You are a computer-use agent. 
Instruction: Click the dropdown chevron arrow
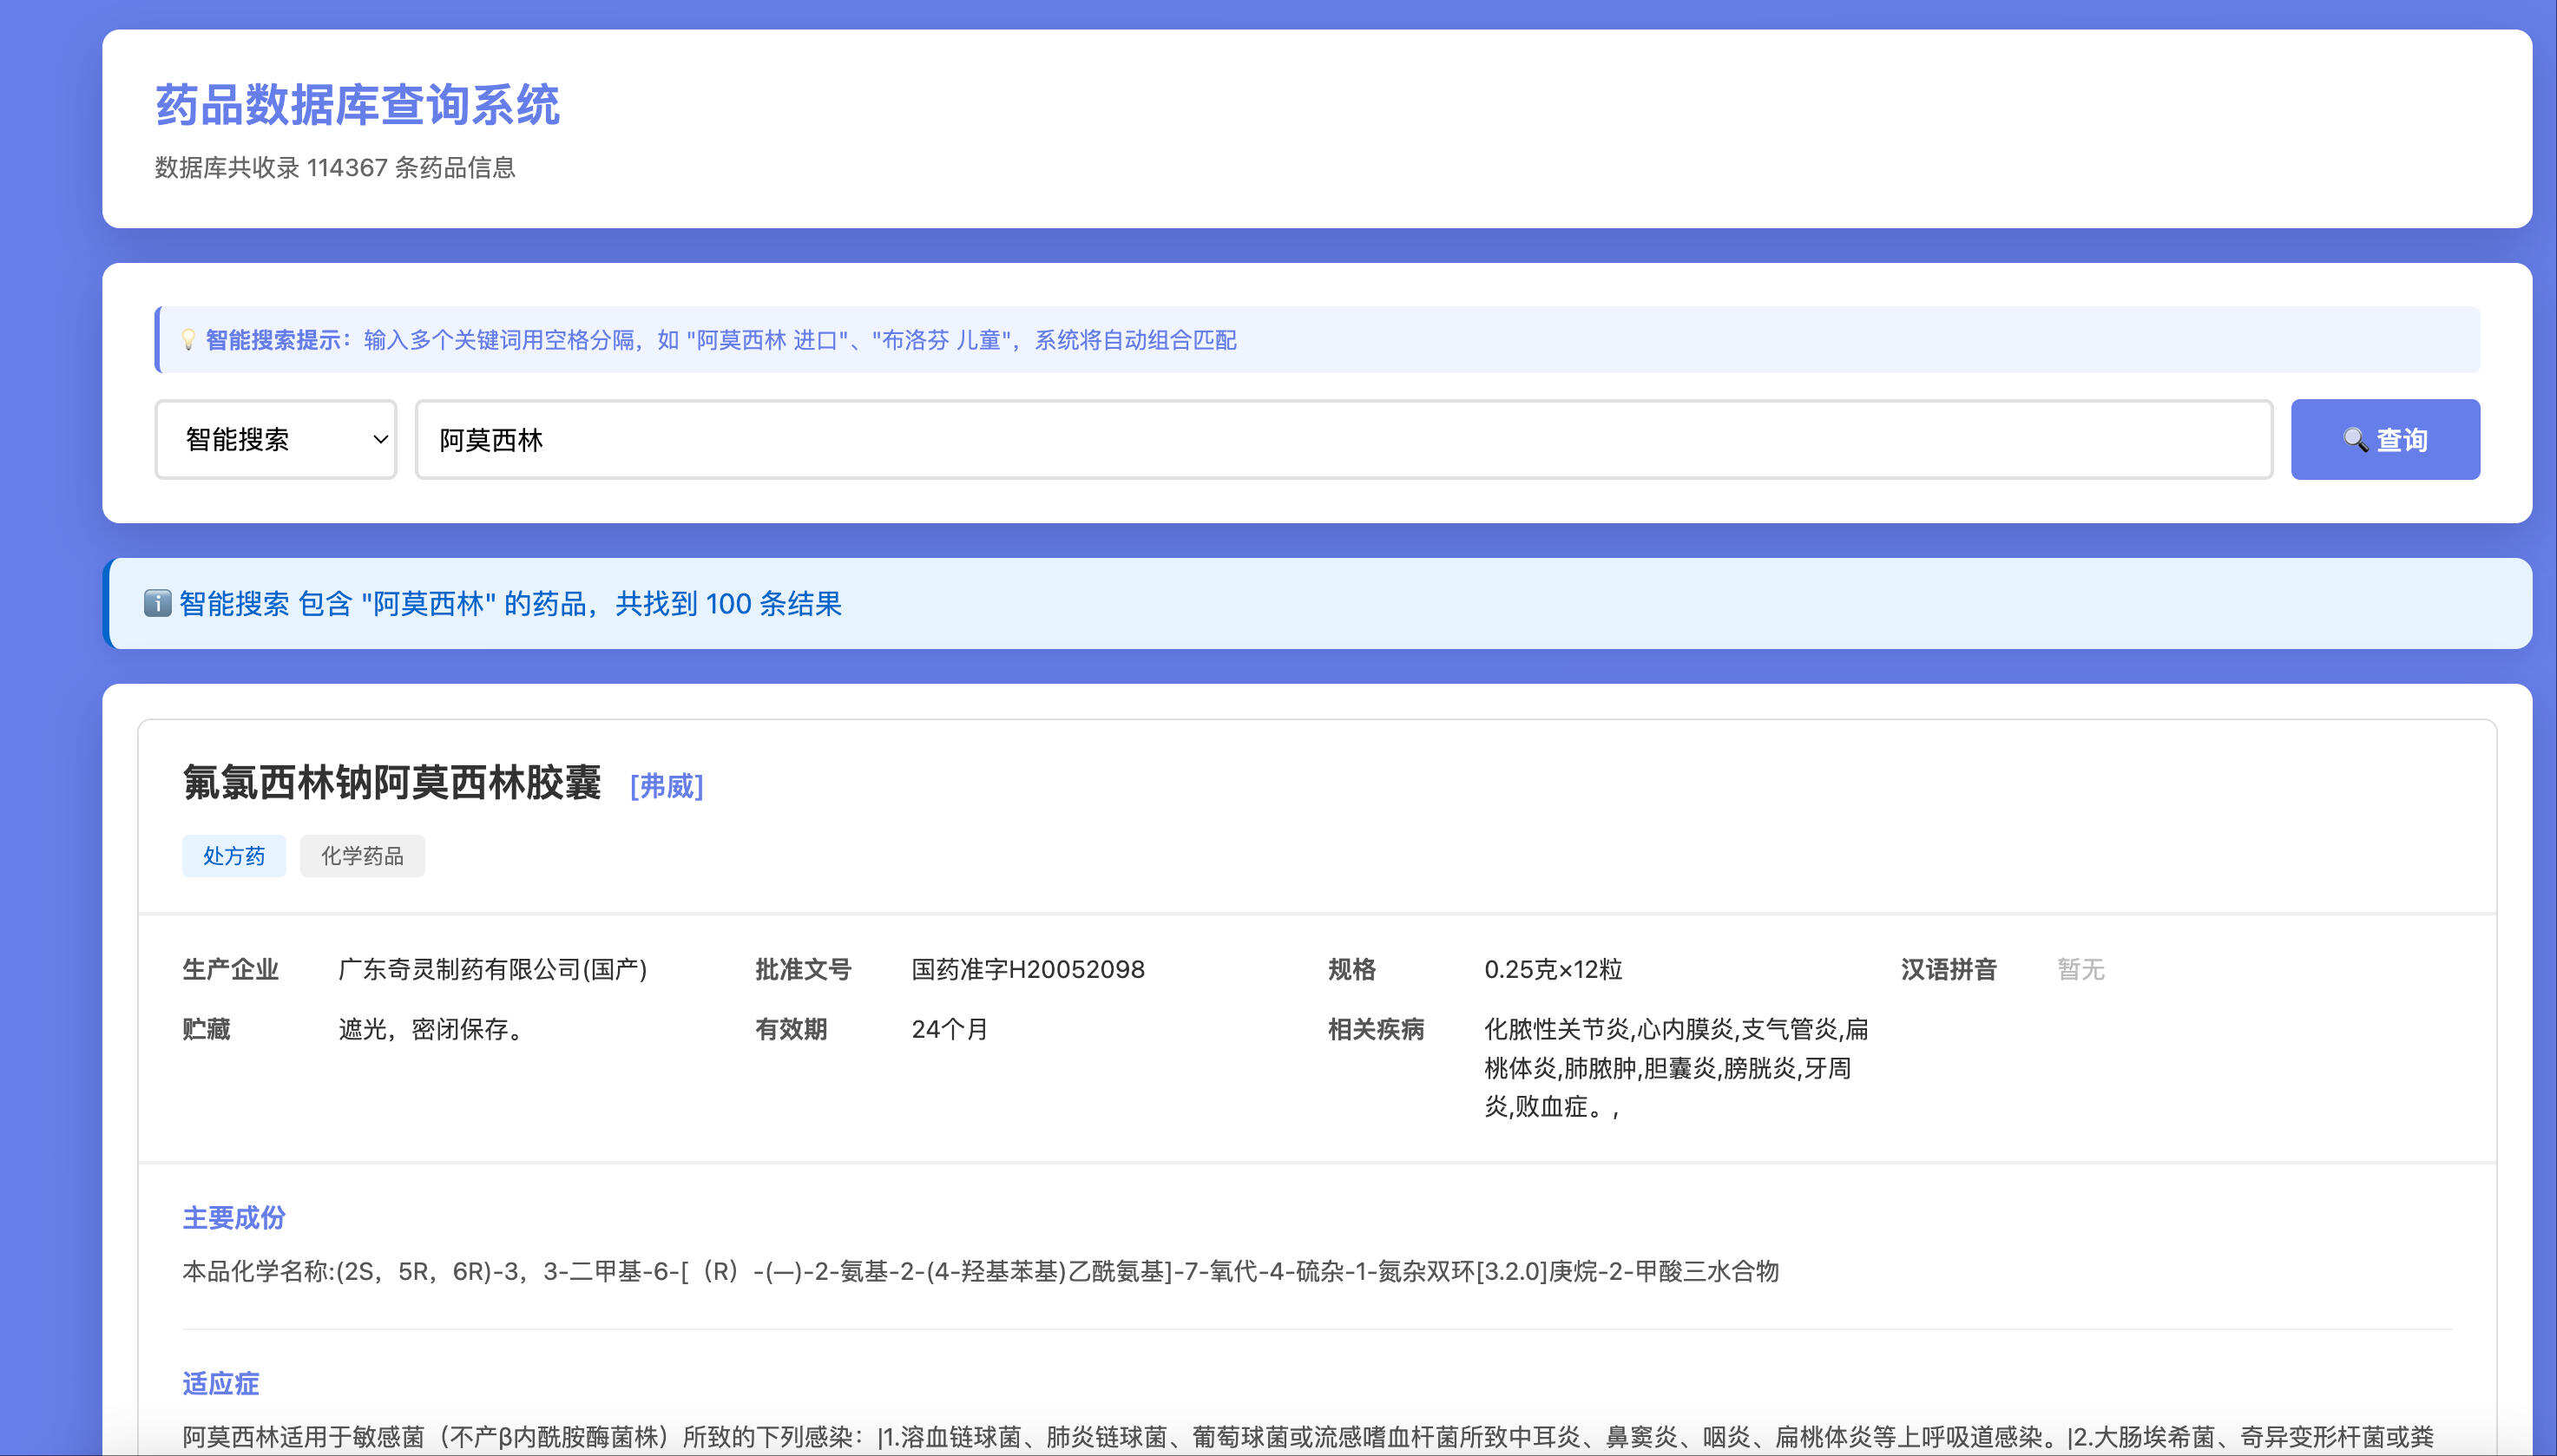[x=380, y=440]
